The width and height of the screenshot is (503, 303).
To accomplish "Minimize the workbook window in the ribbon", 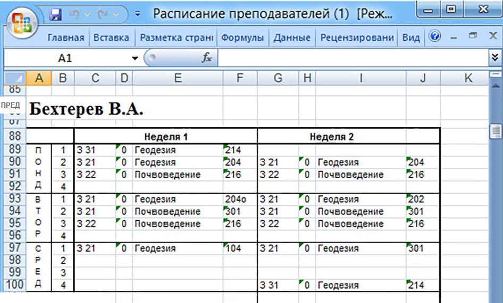I will tap(454, 38).
